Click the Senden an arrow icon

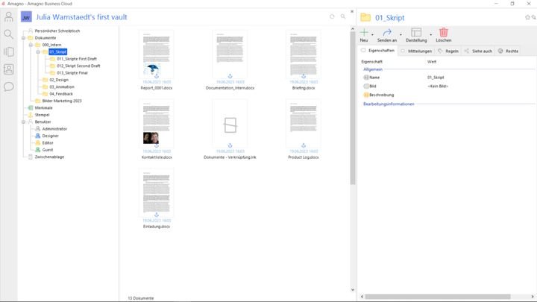coord(387,33)
